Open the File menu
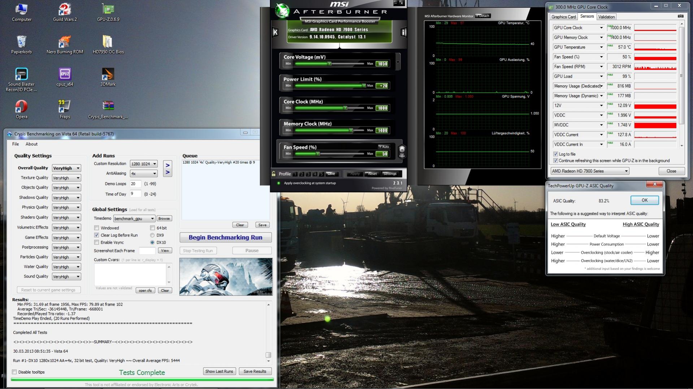 coord(16,144)
